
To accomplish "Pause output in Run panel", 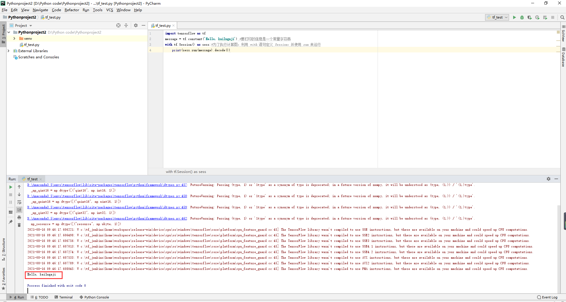I will [x=11, y=202].
